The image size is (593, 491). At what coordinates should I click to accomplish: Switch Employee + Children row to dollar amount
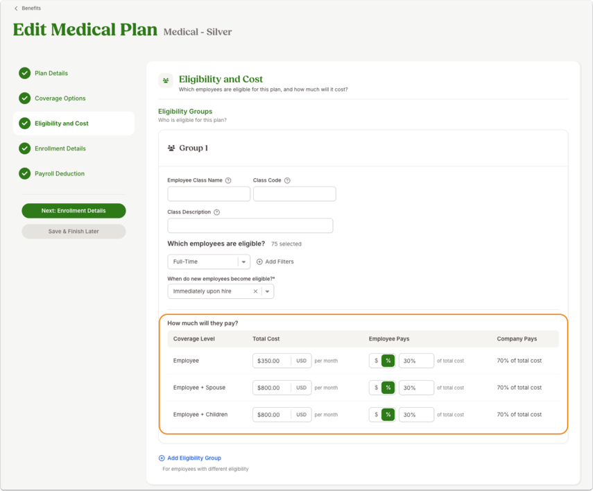click(376, 415)
